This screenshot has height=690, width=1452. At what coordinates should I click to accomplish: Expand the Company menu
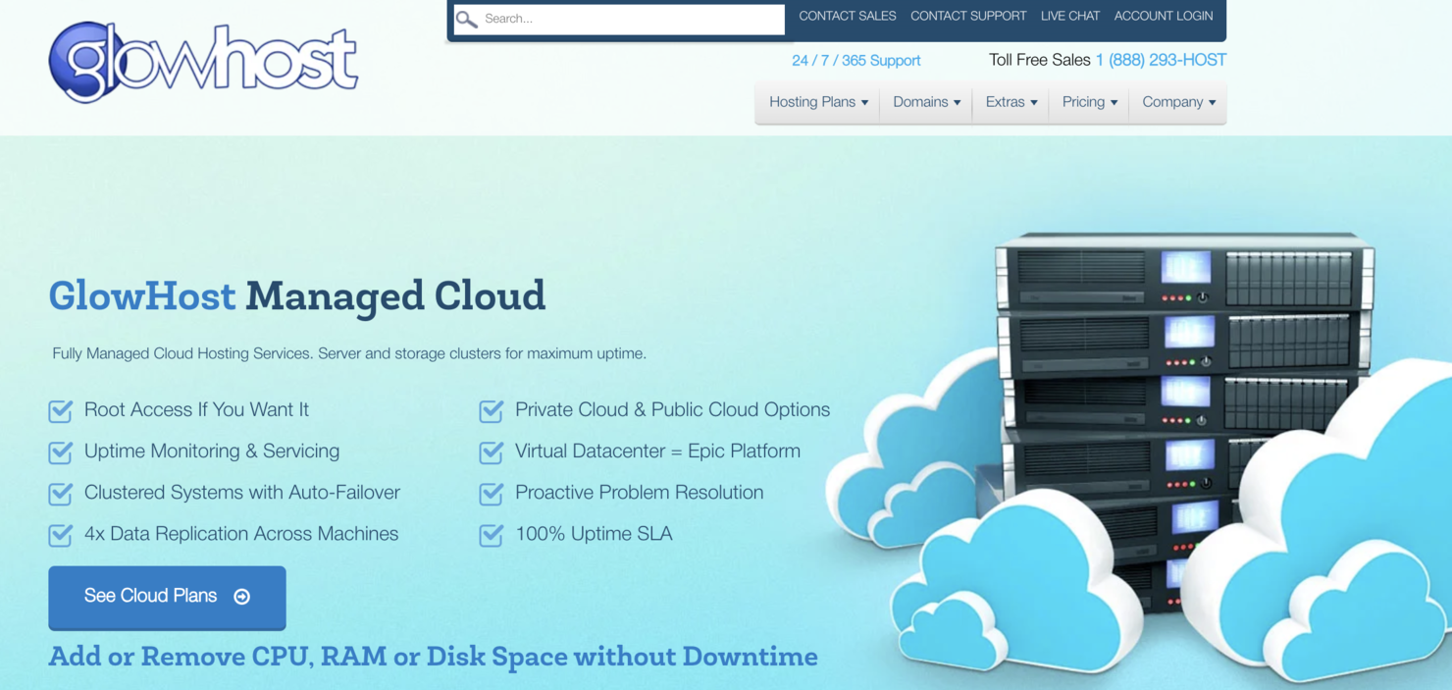[x=1177, y=101]
